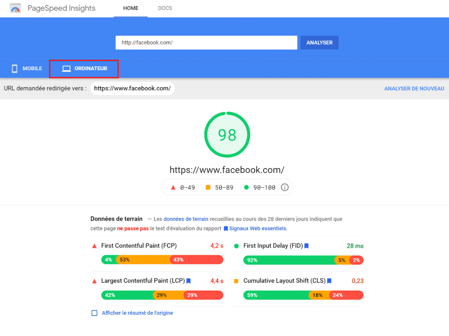
Task: Enable the Afficher le résumé de l'origine checkbox
Action: pyautogui.click(x=94, y=313)
